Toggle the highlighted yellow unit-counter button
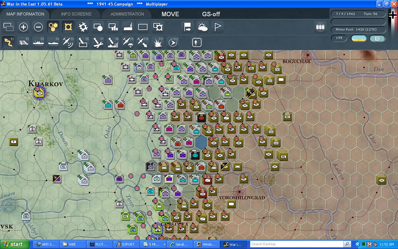Image resolution: width=398 pixels, height=249 pixels. [x=68, y=27]
